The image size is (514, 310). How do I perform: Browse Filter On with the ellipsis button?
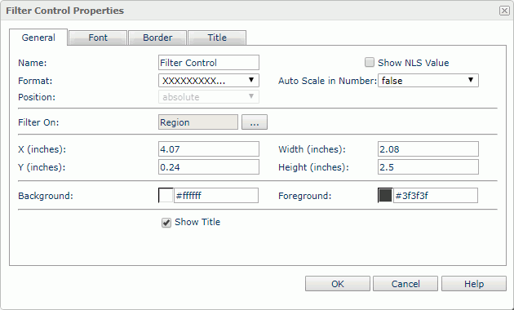[x=255, y=122]
